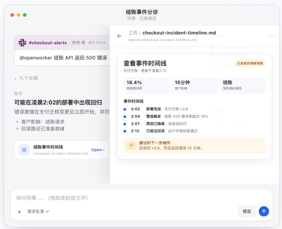Open the 请求批准 dropdown
This screenshot has width=282, height=229.
click(x=38, y=211)
